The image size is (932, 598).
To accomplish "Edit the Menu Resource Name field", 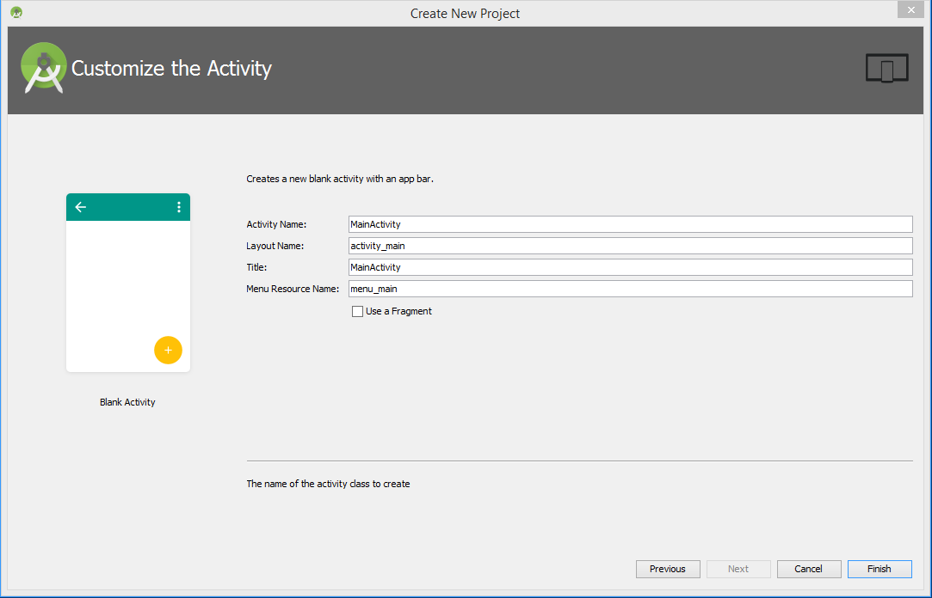I will click(x=629, y=289).
